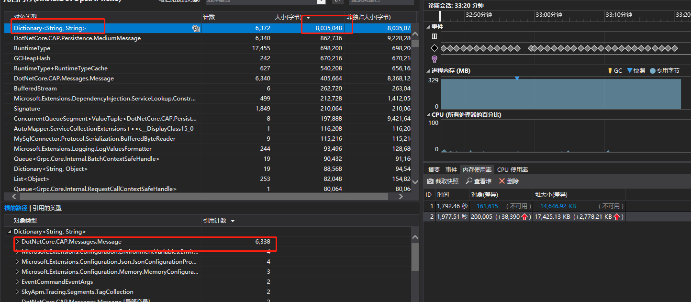Image resolution: width=691 pixels, height=302 pixels.
Task: Select the RuntimeType row
Action: coord(208,48)
